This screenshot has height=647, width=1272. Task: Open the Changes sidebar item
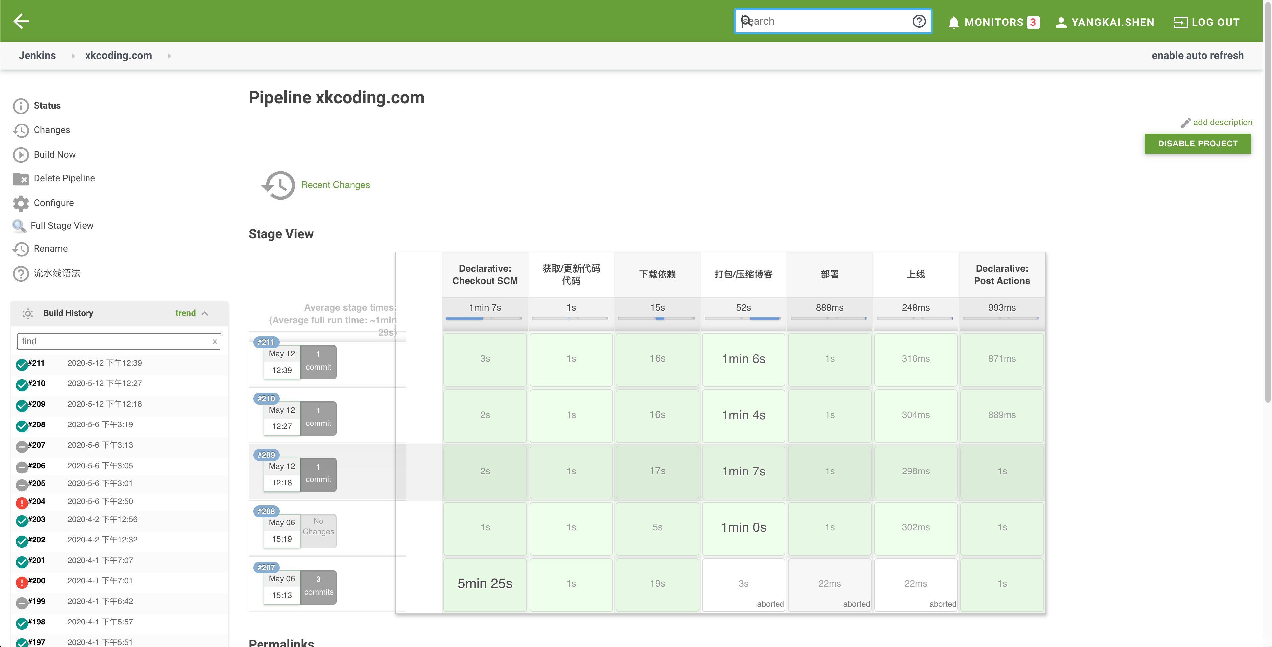tap(52, 130)
